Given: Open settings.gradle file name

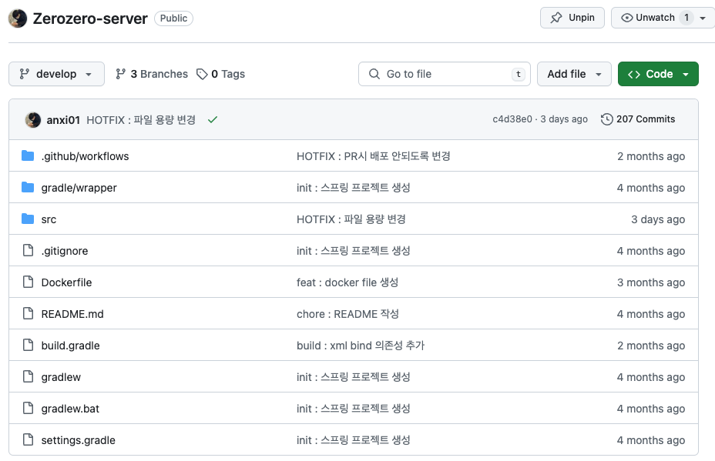Looking at the screenshot, I should pos(78,440).
